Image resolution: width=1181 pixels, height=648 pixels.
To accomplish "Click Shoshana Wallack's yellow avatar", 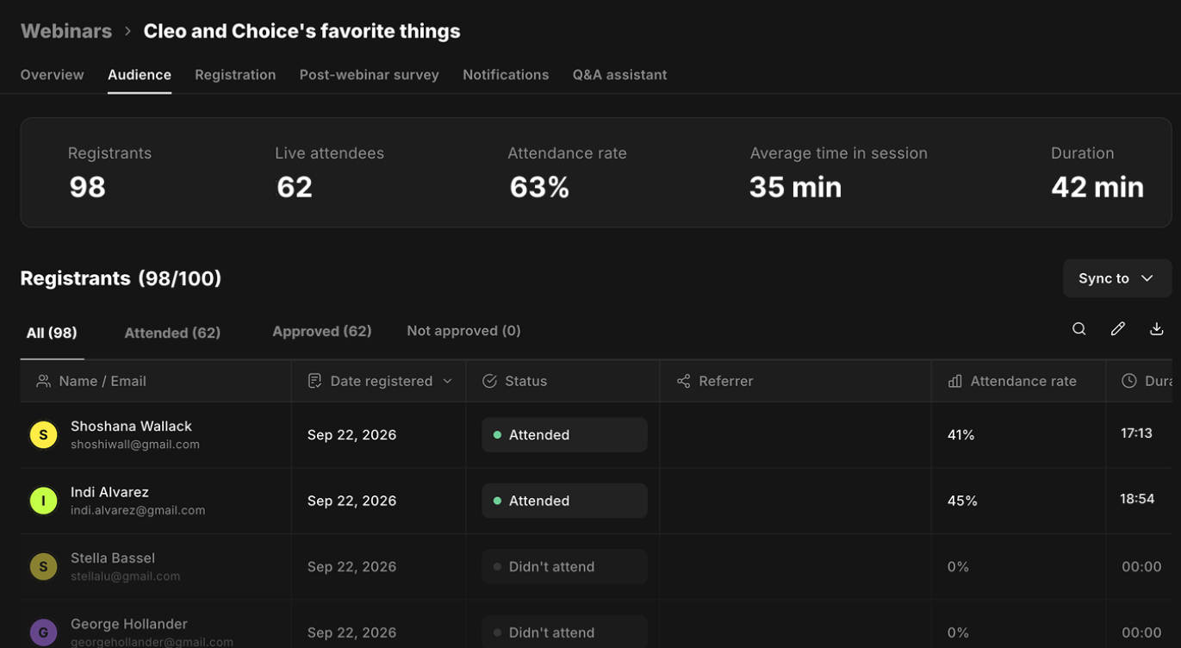I will point(44,435).
